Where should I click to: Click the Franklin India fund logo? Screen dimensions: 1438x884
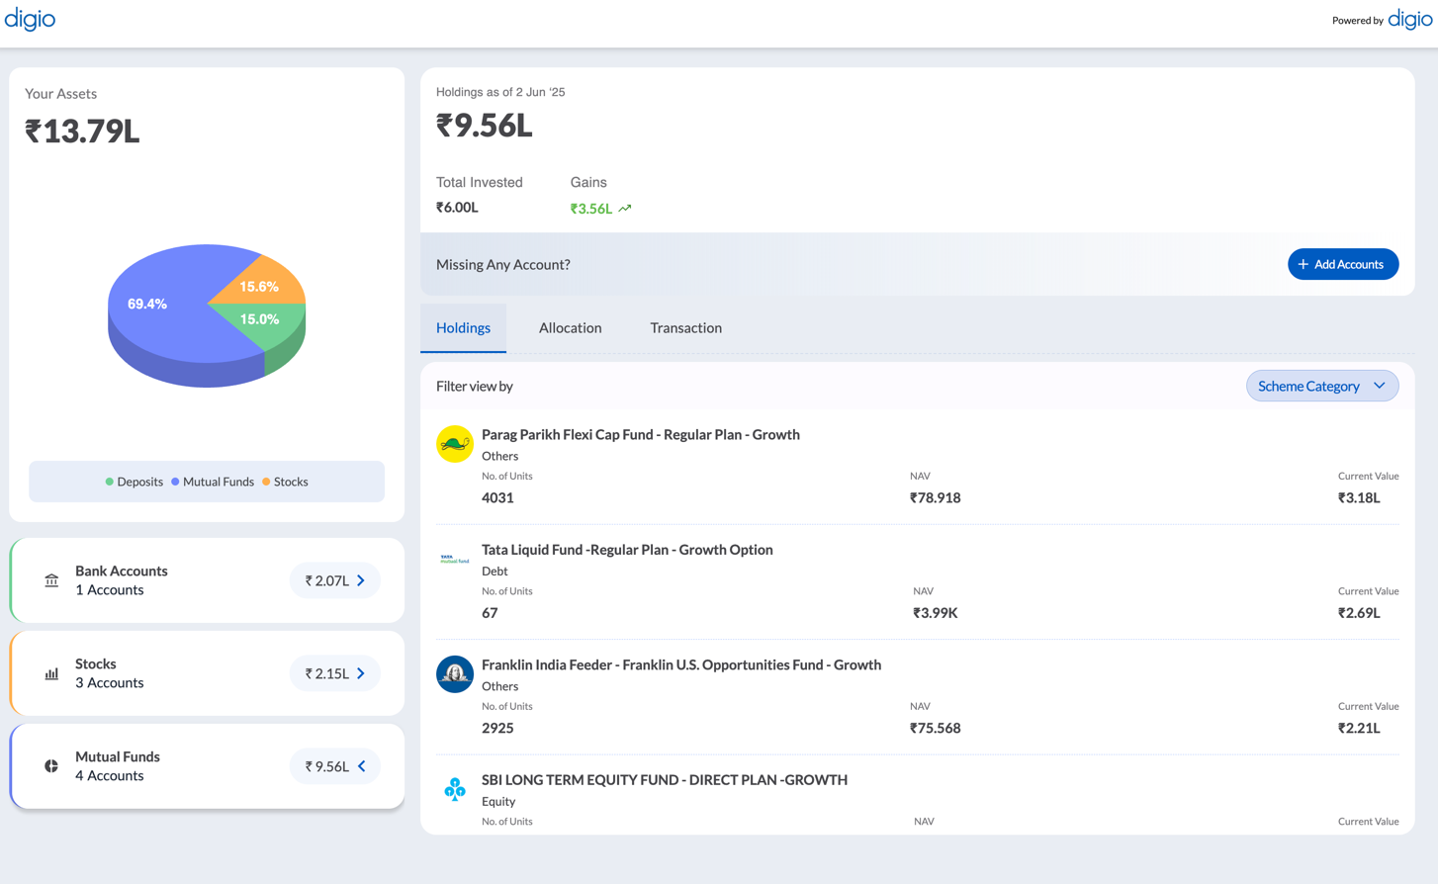tap(455, 674)
